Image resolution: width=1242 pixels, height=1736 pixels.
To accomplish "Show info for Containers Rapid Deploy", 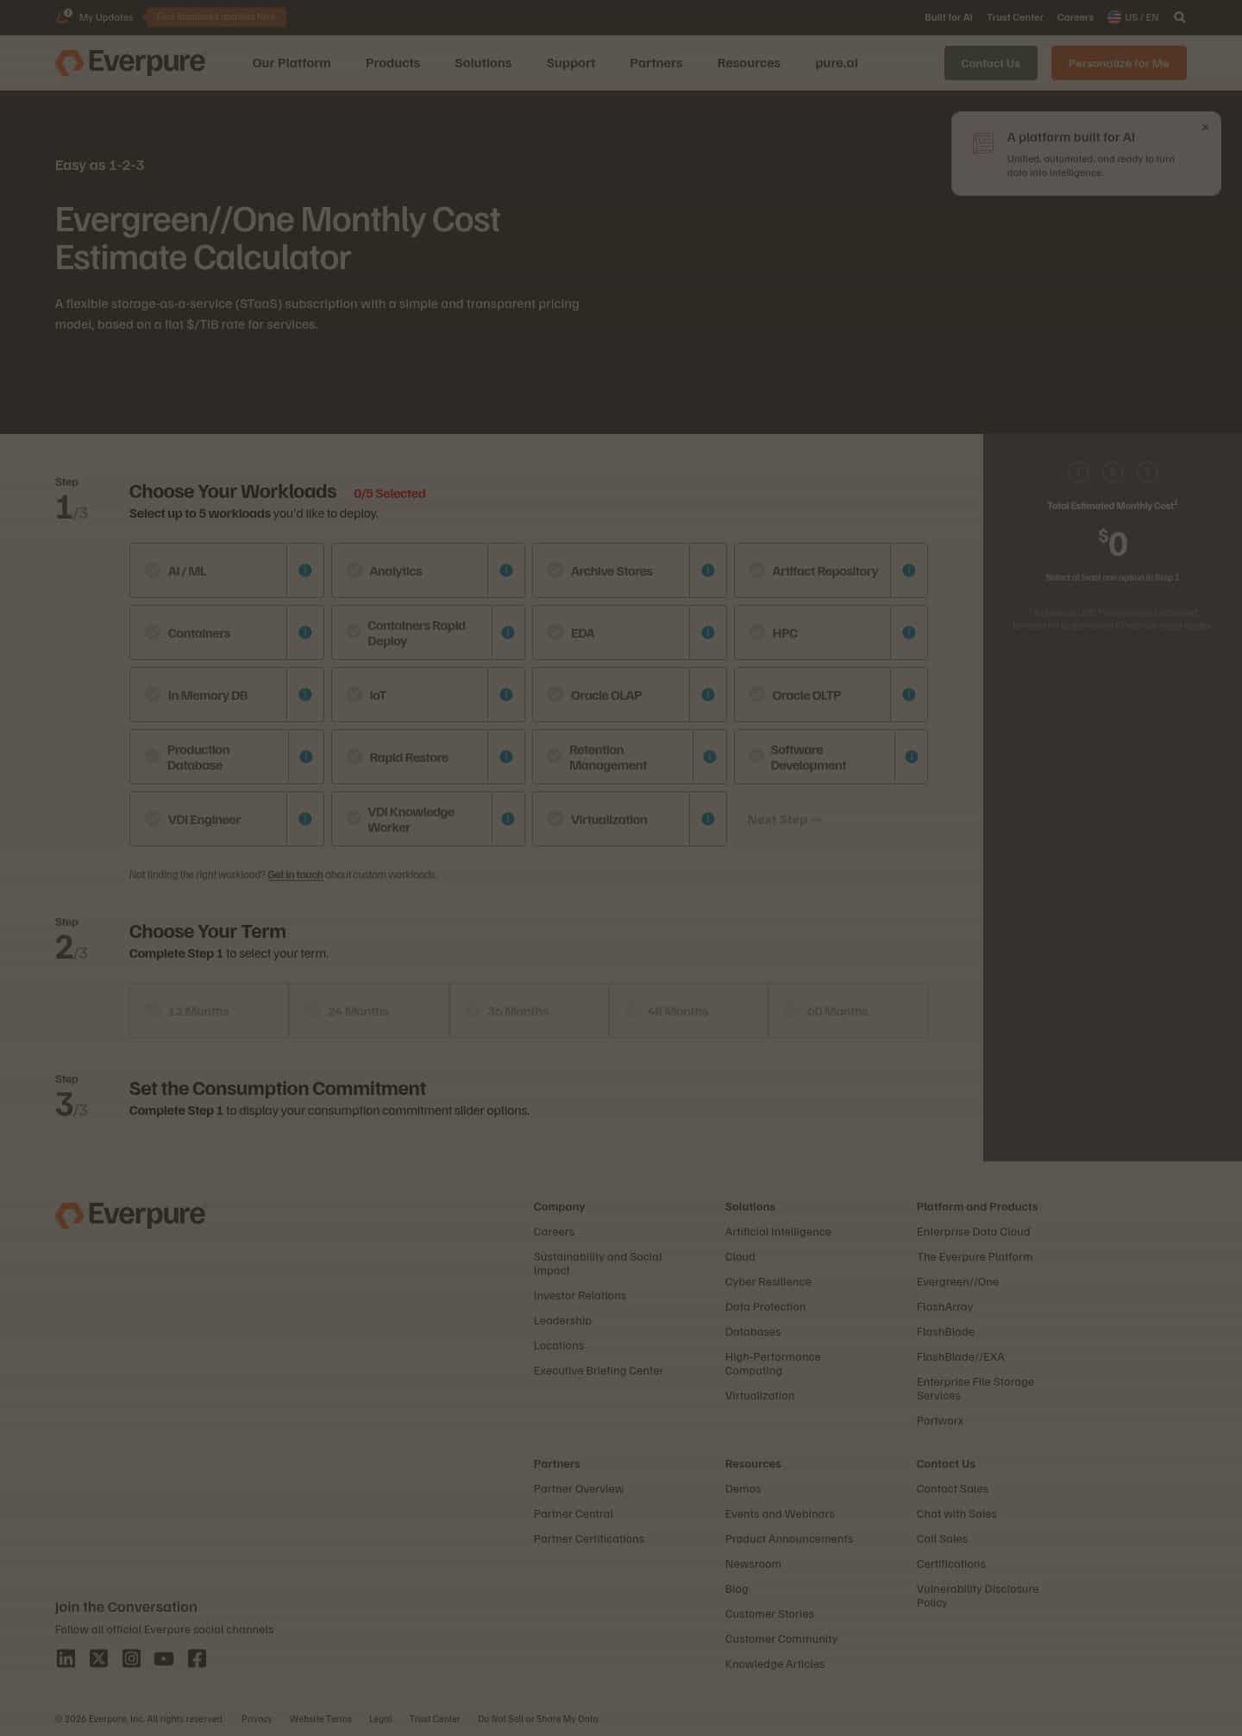I will pos(508,632).
